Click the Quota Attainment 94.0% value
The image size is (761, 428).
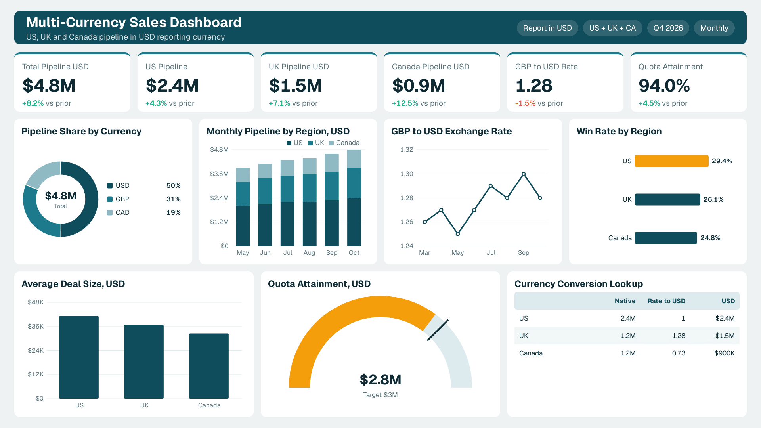(664, 86)
